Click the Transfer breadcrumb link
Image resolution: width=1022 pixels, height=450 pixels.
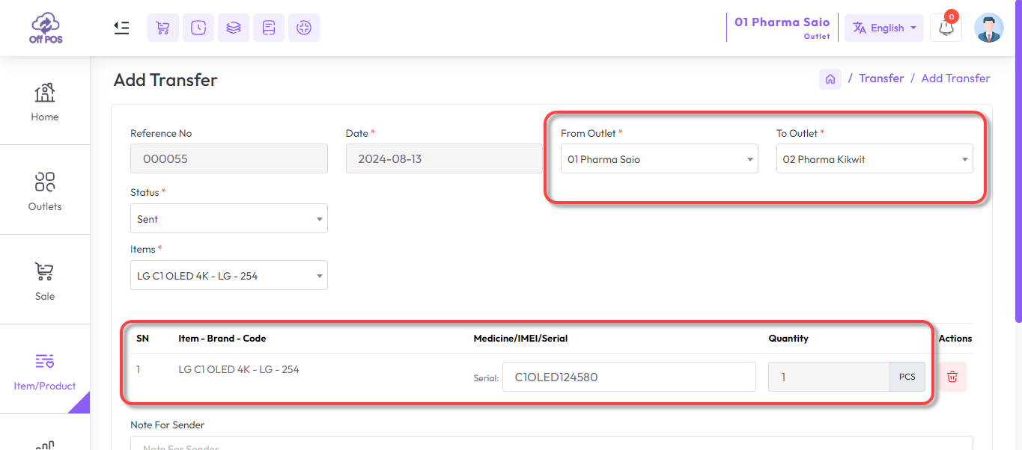pos(881,78)
